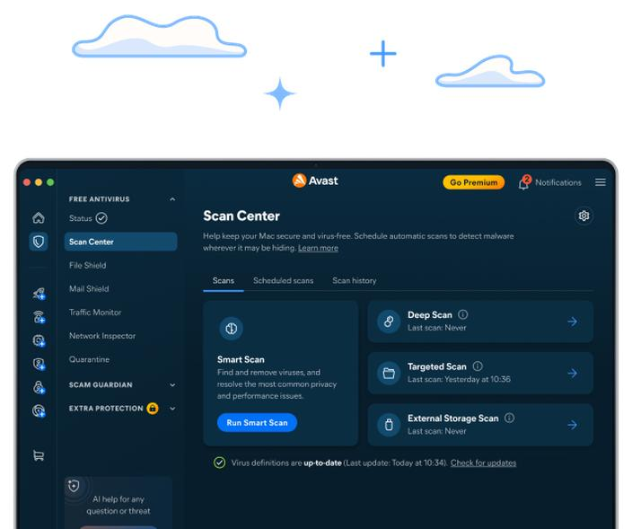Click the green virus definitions checkmark icon
Screen dimensions: 632x529
(x=220, y=463)
